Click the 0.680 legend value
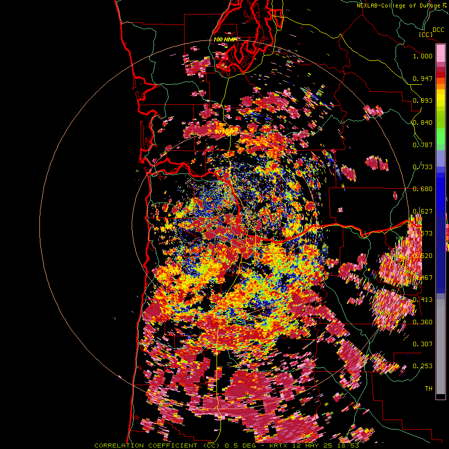This screenshot has height=449, width=449. (x=423, y=189)
